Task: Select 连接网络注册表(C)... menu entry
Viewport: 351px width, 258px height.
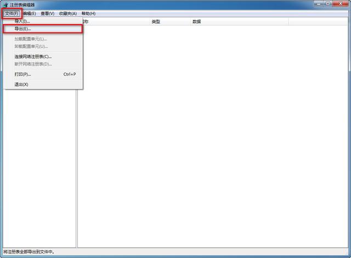Action: [x=43, y=56]
